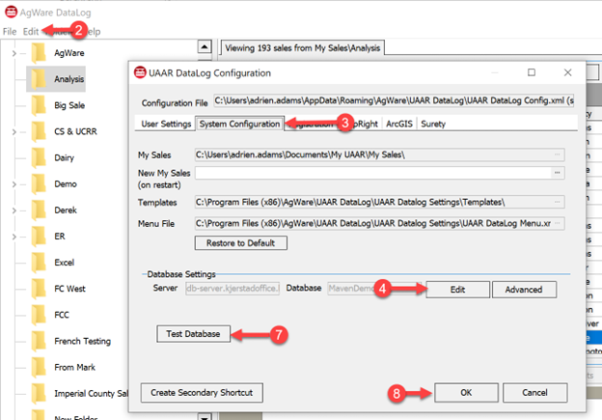Close the UAAR DataLog Configuration dialog

pyautogui.click(x=568, y=72)
